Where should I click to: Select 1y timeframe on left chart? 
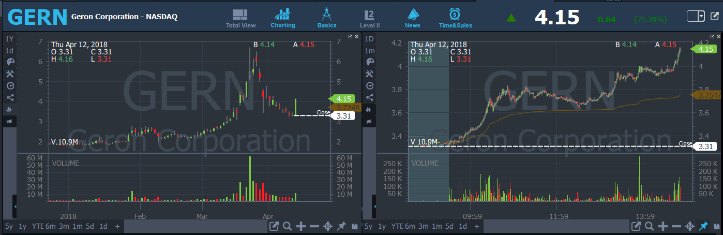click(22, 226)
